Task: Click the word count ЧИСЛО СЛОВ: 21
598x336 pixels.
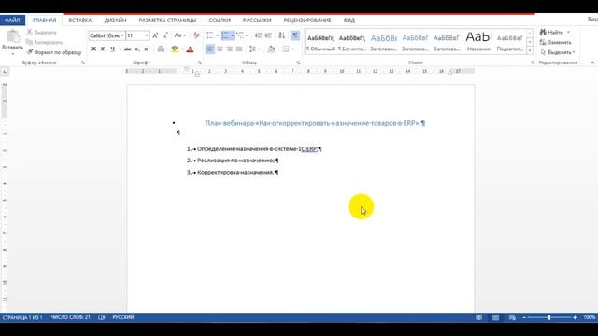Action: click(71, 317)
